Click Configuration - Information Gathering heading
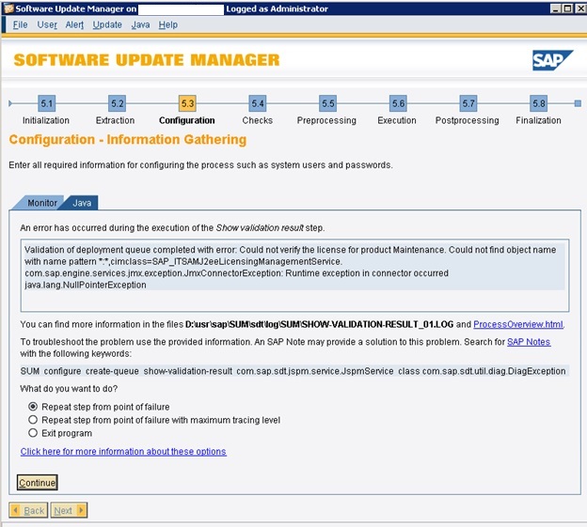 pos(128,139)
